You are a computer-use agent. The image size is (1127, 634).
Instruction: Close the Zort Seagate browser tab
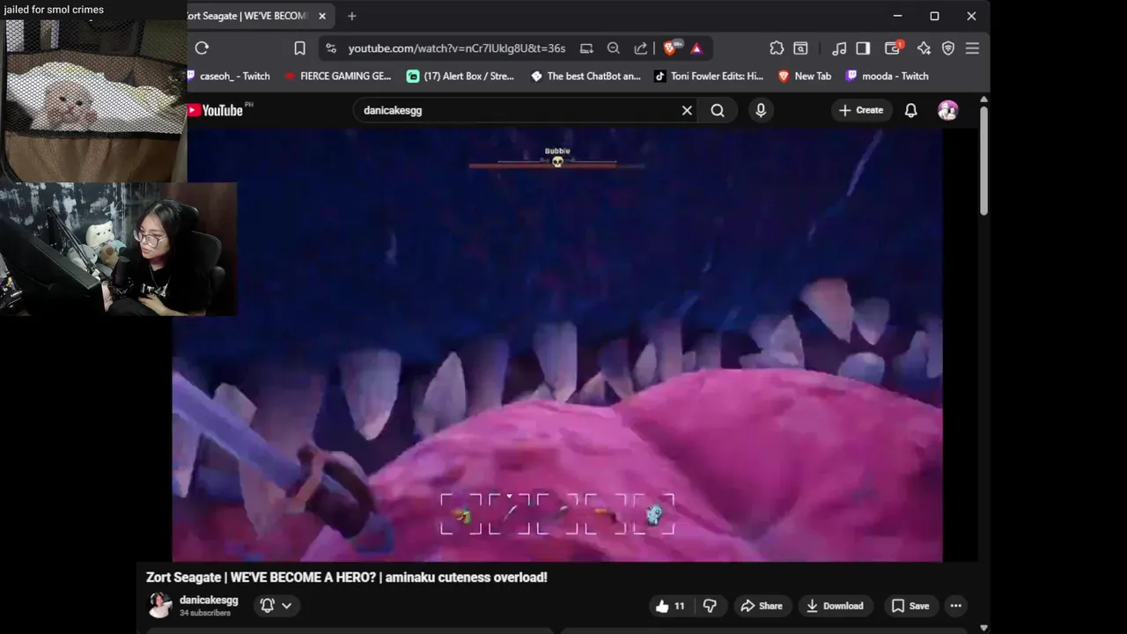322,16
